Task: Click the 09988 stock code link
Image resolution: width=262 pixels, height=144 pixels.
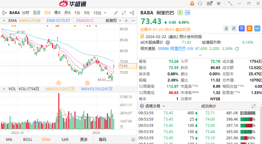Action: click(163, 49)
